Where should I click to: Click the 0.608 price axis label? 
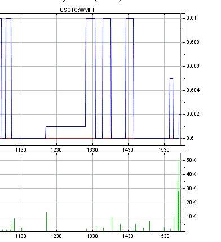193,42
